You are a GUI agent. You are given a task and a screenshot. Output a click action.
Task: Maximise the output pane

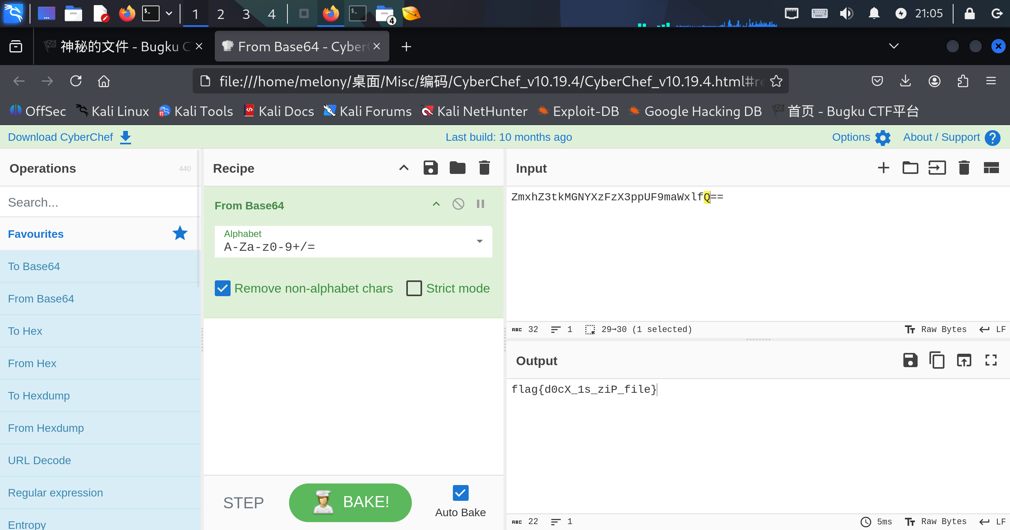click(x=991, y=360)
